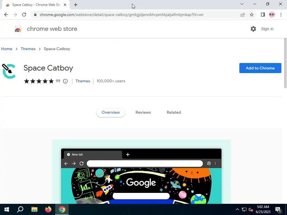Click the rating info icon

(65, 81)
